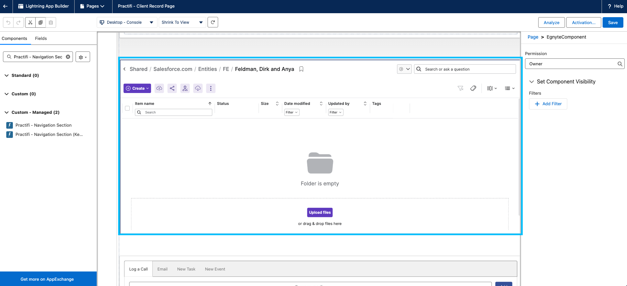Viewport: 627px width, 286px height.
Task: Open the Shared breadcrumb folder
Action: point(139,69)
